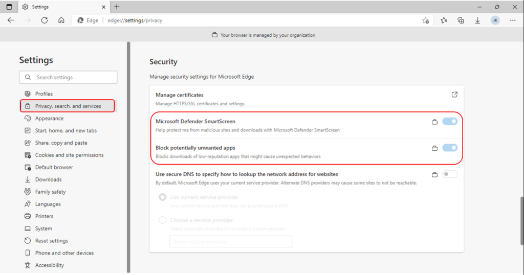Click managed briefcase icon beside secure DNS
The image size is (524, 275).
point(434,174)
